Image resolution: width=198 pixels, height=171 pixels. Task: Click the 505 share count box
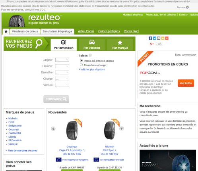click(x=160, y=44)
